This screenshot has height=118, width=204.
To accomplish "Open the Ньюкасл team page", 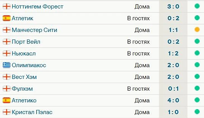I will 24,54.
